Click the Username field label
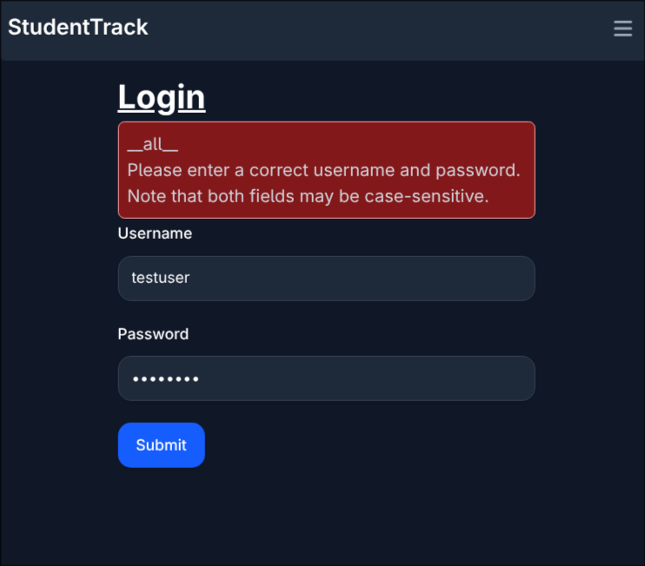The height and width of the screenshot is (566, 645). click(x=155, y=234)
